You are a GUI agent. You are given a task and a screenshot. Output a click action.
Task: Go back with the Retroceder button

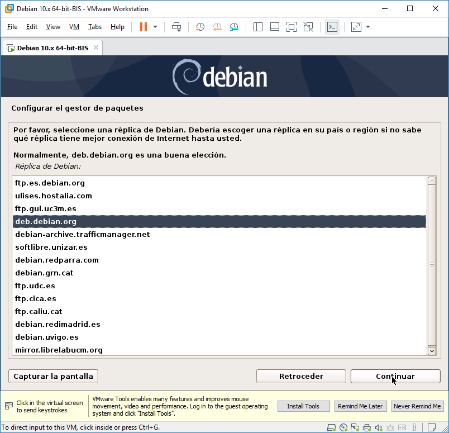click(301, 376)
